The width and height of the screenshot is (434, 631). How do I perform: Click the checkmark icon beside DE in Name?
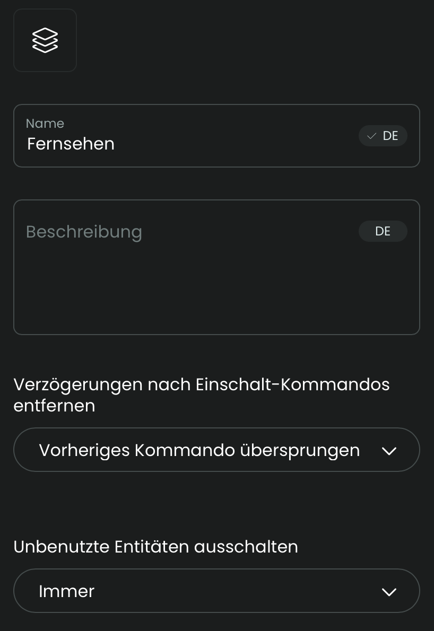point(371,136)
